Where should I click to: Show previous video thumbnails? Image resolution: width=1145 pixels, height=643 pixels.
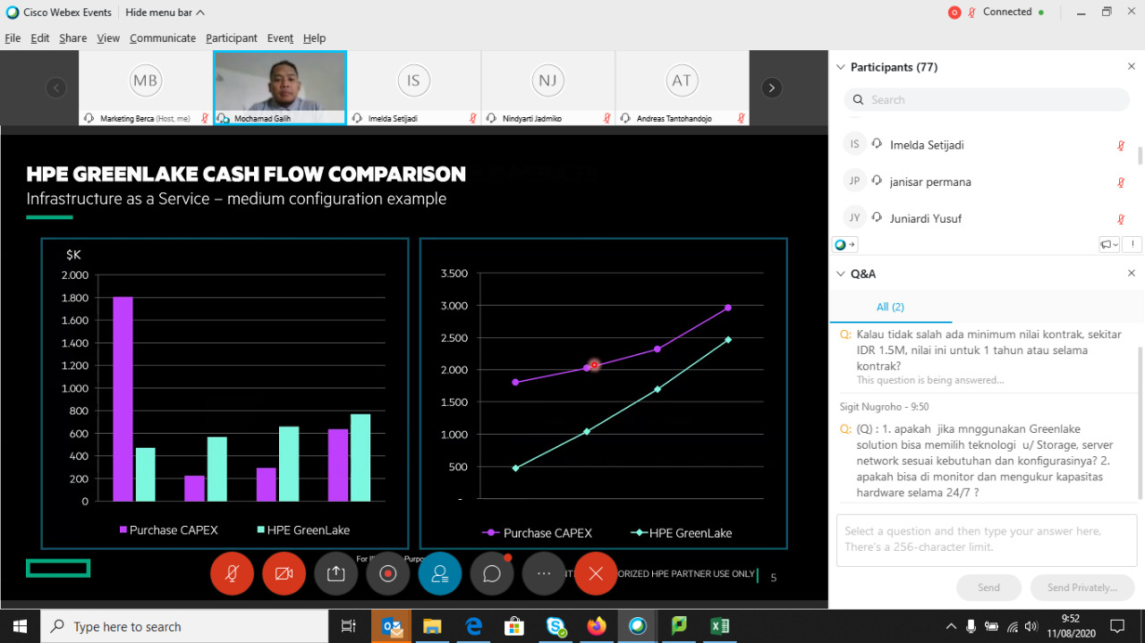(x=56, y=88)
